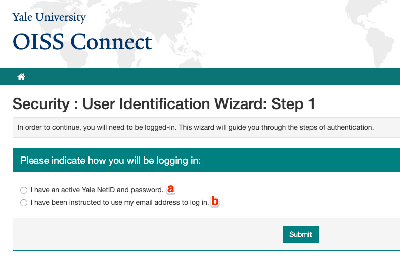This screenshot has width=400, height=262.
Task: Click empty area of teal navigation bar
Action: coord(202,77)
